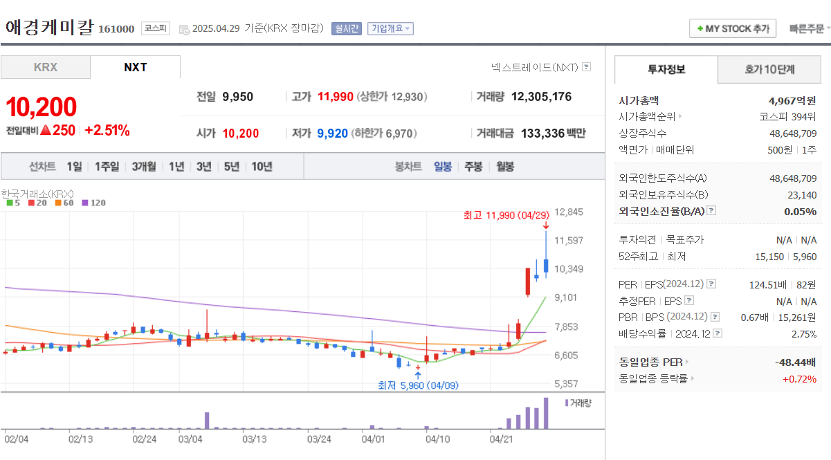The height and width of the screenshot is (460, 831).
Task: Open the PBR|BPS(2024.12) help icon
Action: (714, 317)
